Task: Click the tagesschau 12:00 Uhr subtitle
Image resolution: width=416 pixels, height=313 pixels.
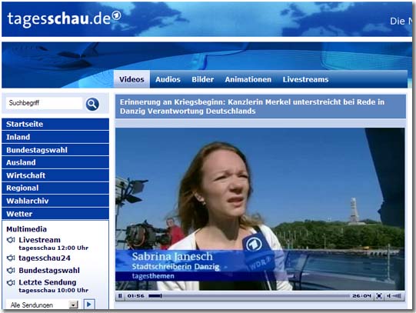Action: click(53, 248)
